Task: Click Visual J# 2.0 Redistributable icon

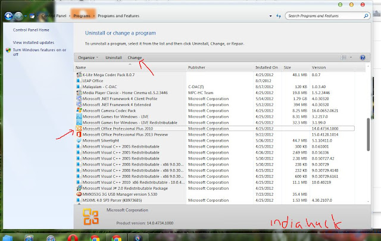Action: pos(79,188)
